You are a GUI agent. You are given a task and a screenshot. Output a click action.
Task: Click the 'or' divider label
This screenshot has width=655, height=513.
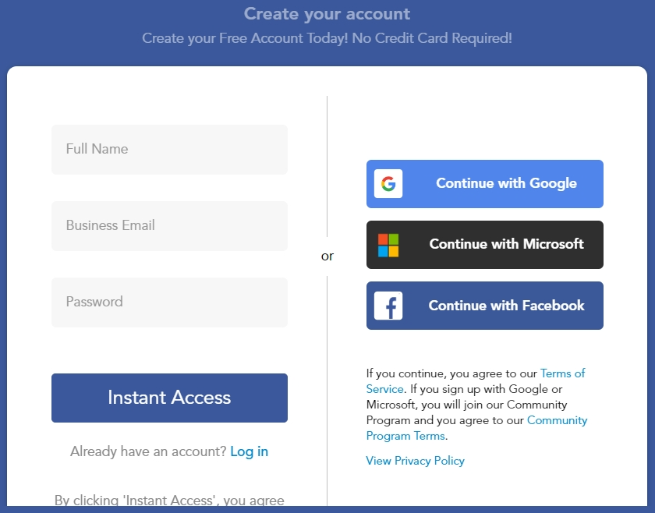coord(327,256)
